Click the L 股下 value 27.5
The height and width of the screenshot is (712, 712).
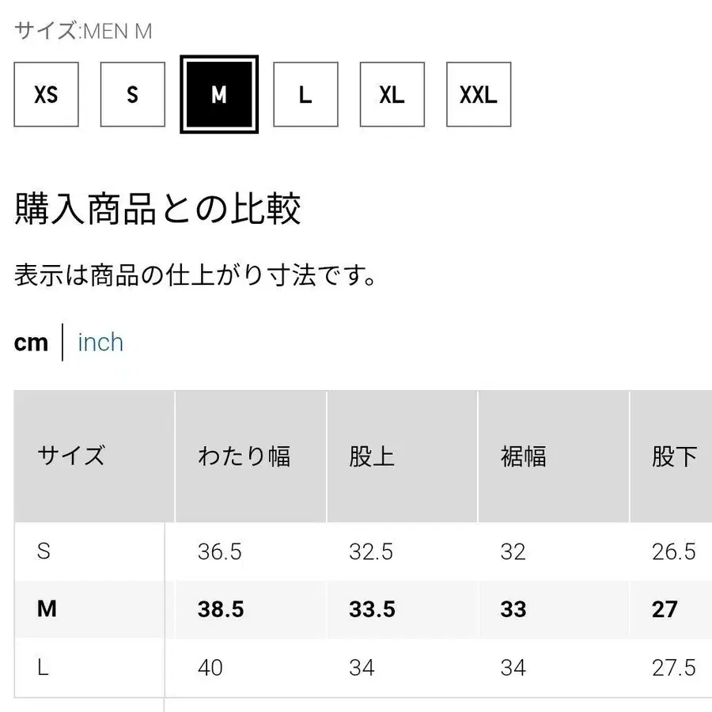point(673,667)
